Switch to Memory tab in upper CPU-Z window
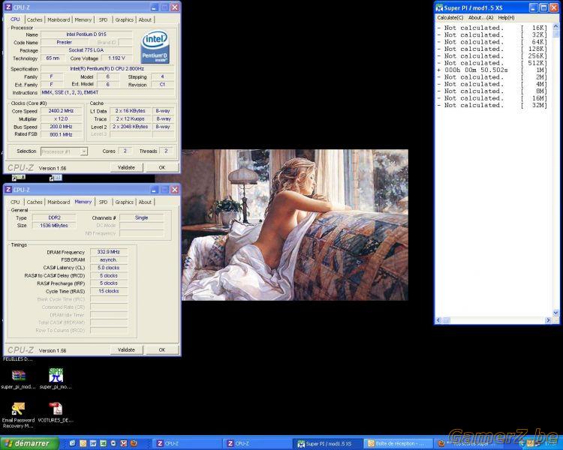 pos(83,19)
